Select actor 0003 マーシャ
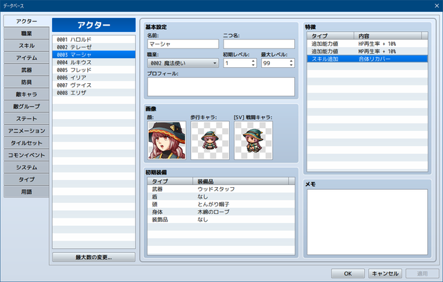Image resolution: width=443 pixels, height=282 pixels. coord(94,55)
